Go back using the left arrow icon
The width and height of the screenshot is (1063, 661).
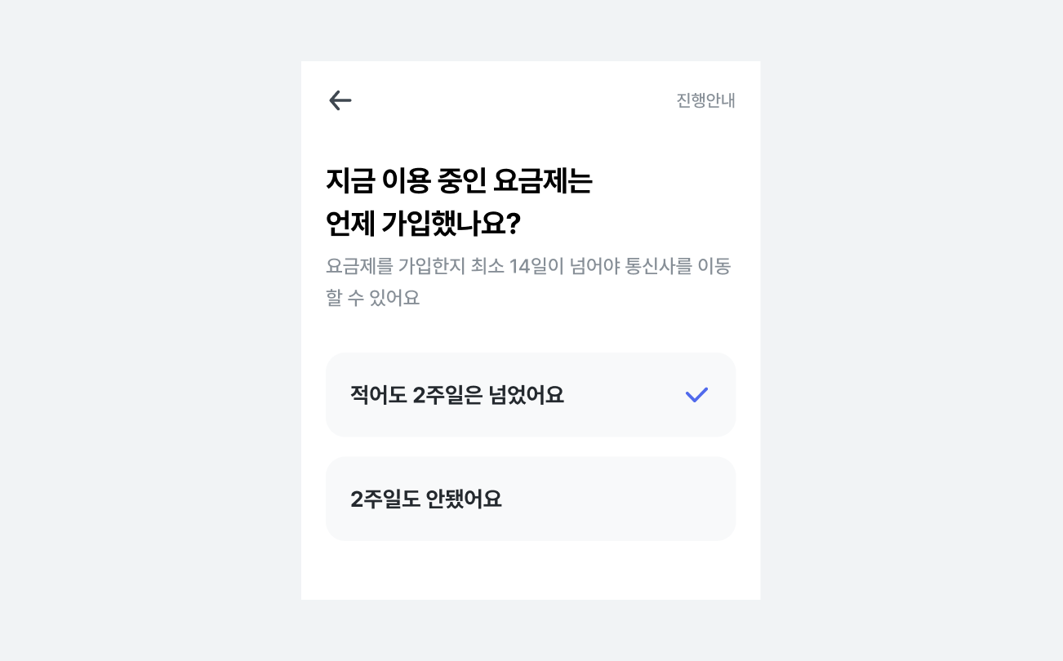340,100
